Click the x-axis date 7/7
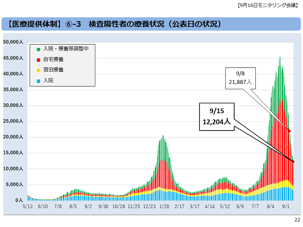 pos(255,207)
